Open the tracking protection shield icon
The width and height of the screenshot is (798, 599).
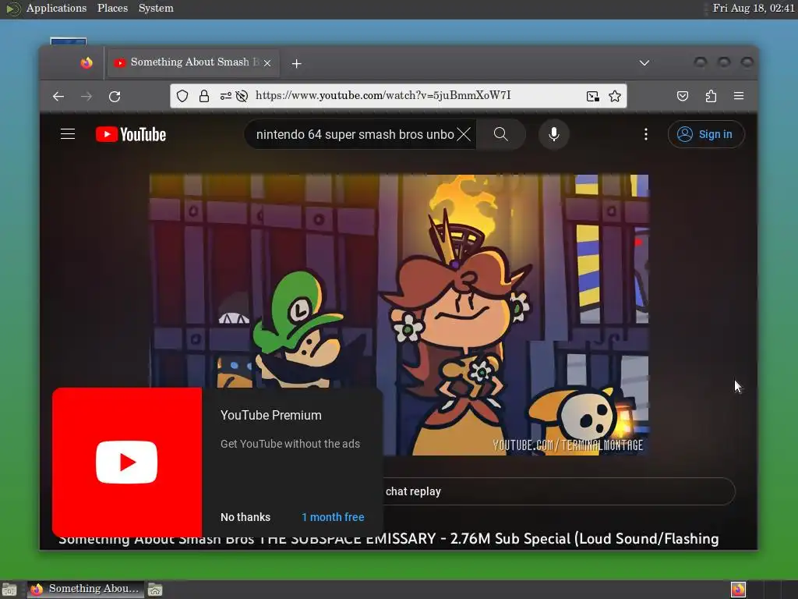(182, 96)
